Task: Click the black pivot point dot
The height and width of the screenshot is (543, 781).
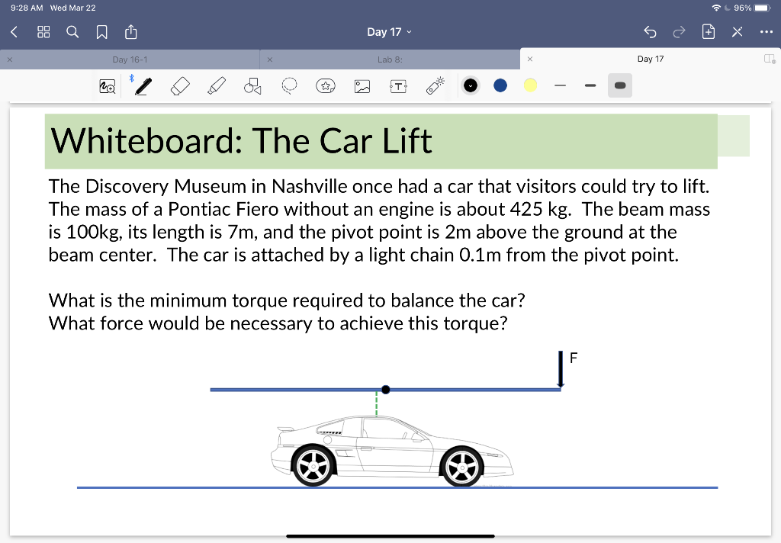Action: pyautogui.click(x=385, y=390)
